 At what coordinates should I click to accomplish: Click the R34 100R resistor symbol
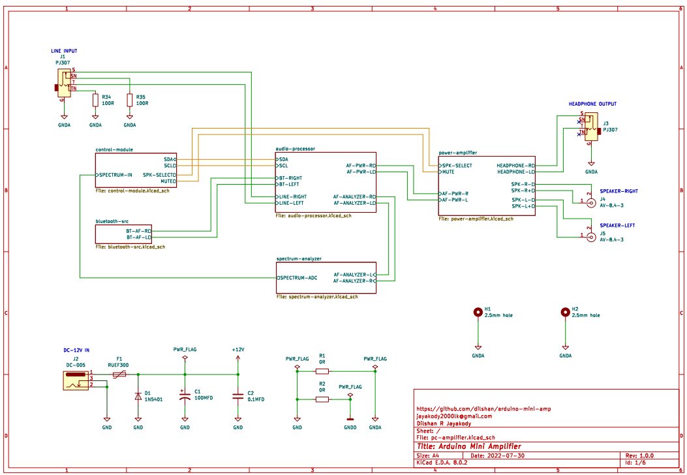click(95, 100)
